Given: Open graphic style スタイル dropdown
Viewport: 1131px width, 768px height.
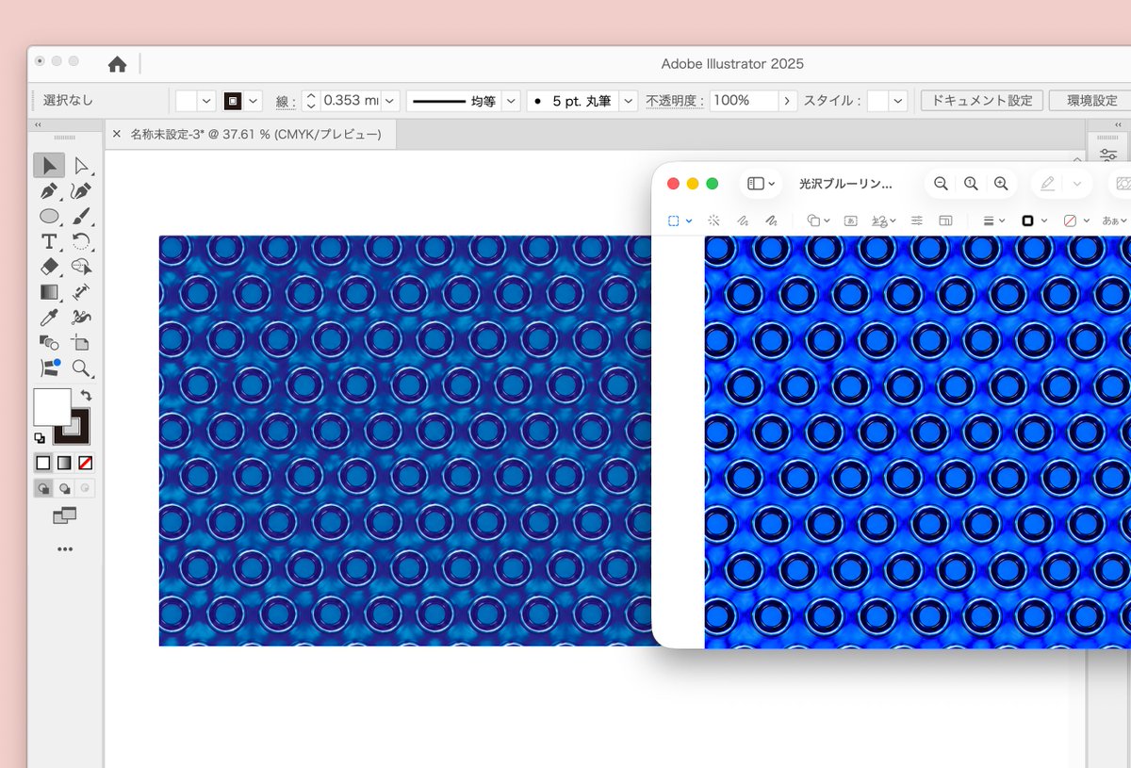Looking at the screenshot, I should (897, 101).
